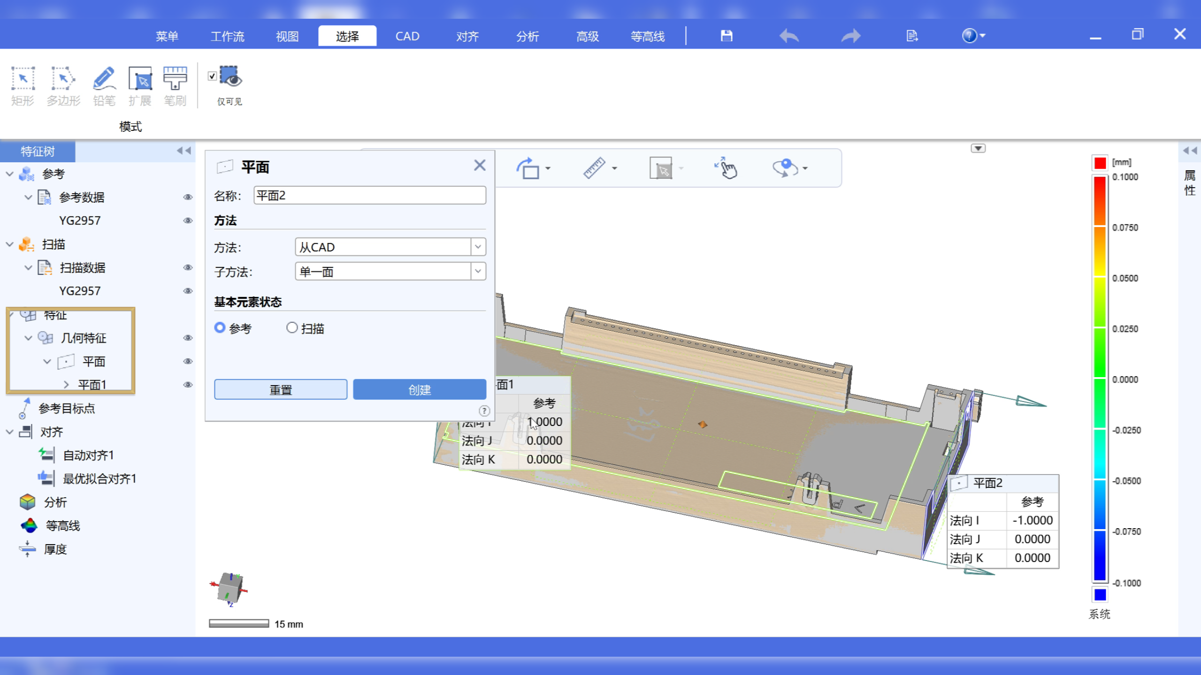Open the report document icon in title bar
This screenshot has height=675, width=1201.
[911, 36]
